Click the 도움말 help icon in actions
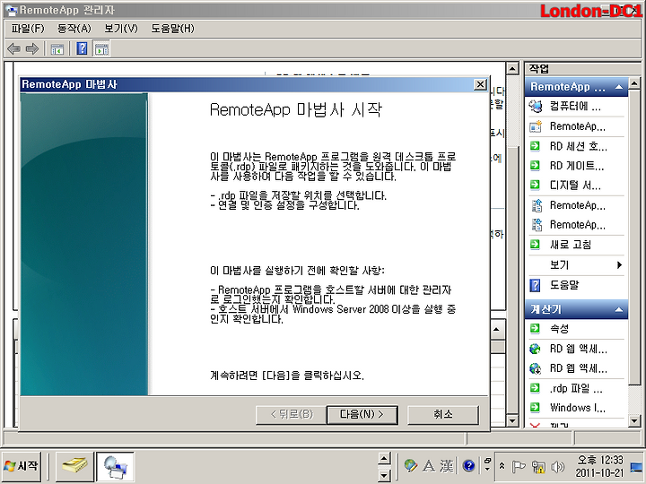Image resolution: width=646 pixels, height=484 pixels. click(535, 285)
